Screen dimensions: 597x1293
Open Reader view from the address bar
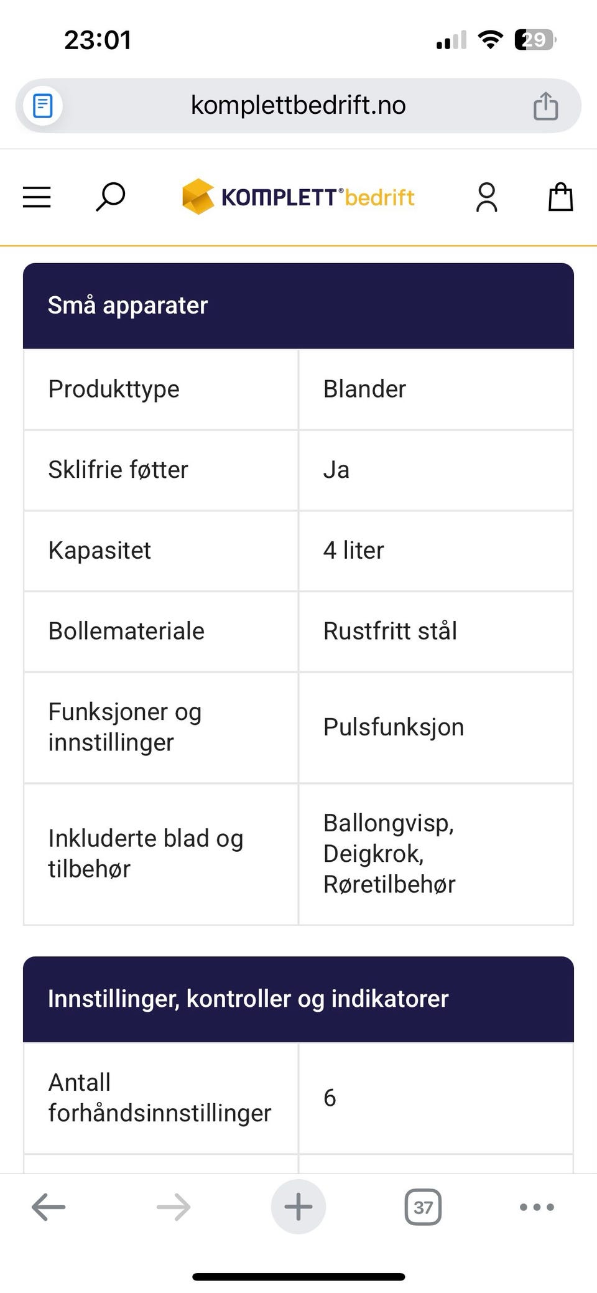[x=42, y=105]
